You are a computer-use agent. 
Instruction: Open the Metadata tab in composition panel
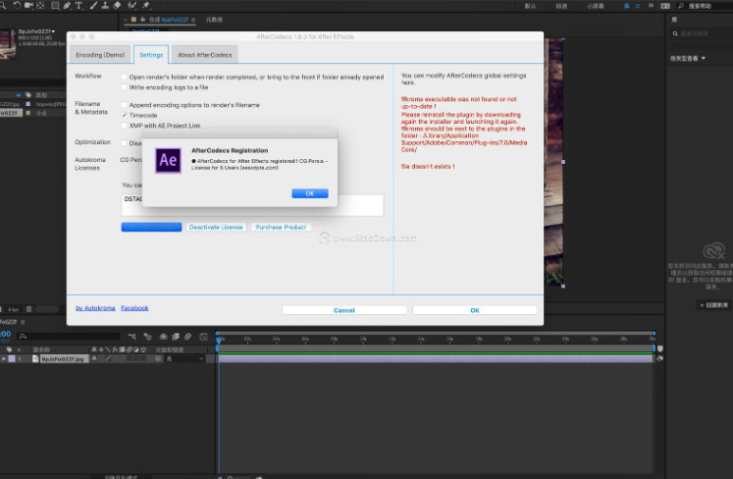pyautogui.click(x=214, y=20)
